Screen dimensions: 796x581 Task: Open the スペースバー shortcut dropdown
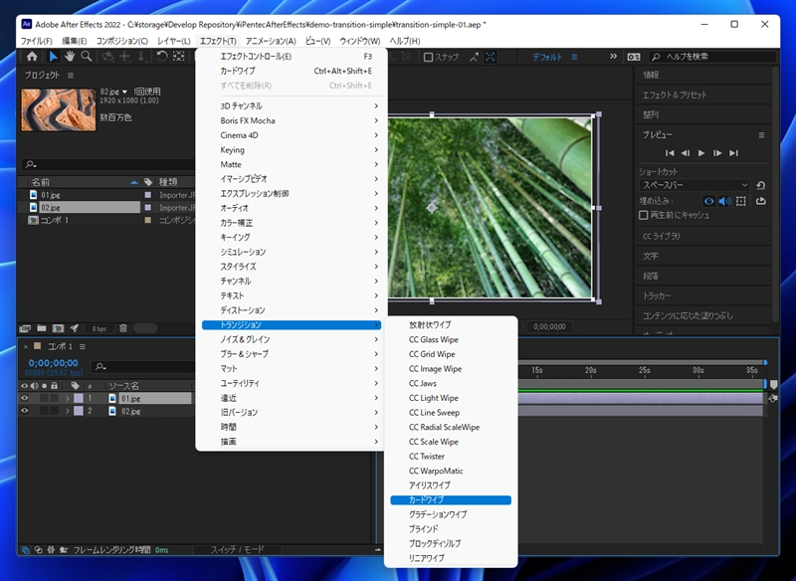pos(695,185)
